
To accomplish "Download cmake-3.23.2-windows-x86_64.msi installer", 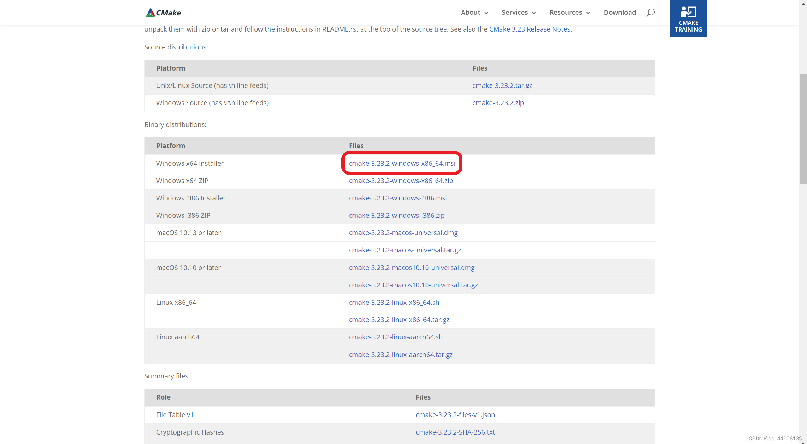I will tap(402, 163).
